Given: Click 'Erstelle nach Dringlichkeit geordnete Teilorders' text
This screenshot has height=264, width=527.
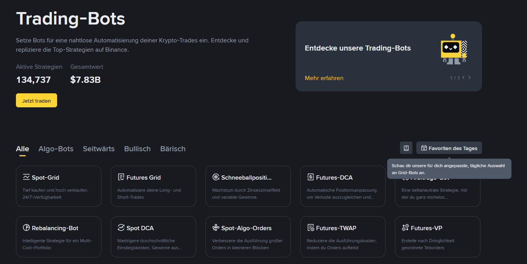Looking at the screenshot, I should [428, 244].
